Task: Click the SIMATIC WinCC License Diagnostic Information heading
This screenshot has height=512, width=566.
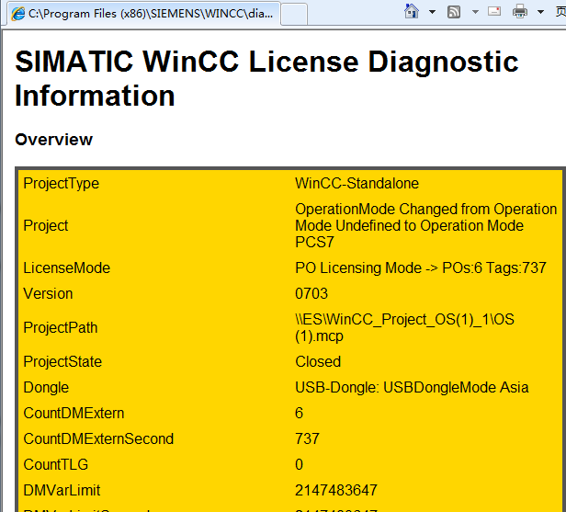Action: tap(266, 78)
